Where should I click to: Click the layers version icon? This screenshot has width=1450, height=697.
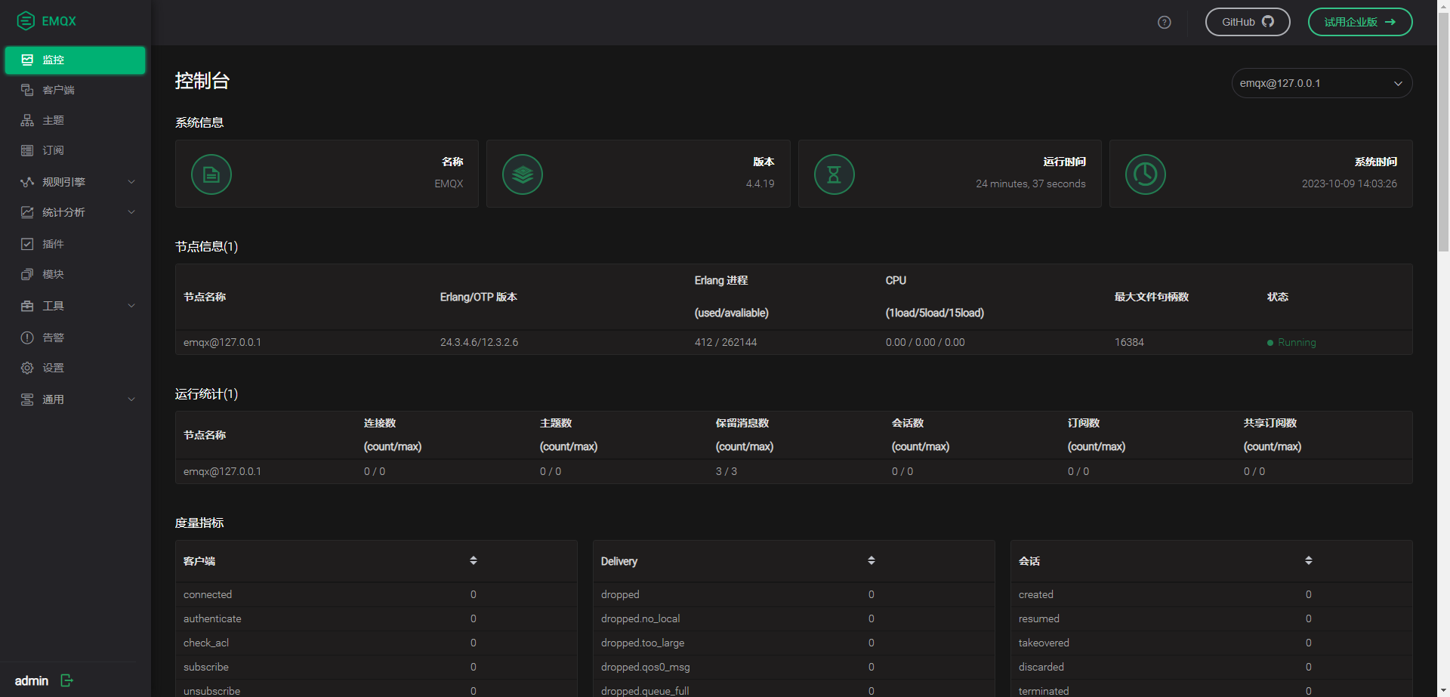[523, 174]
